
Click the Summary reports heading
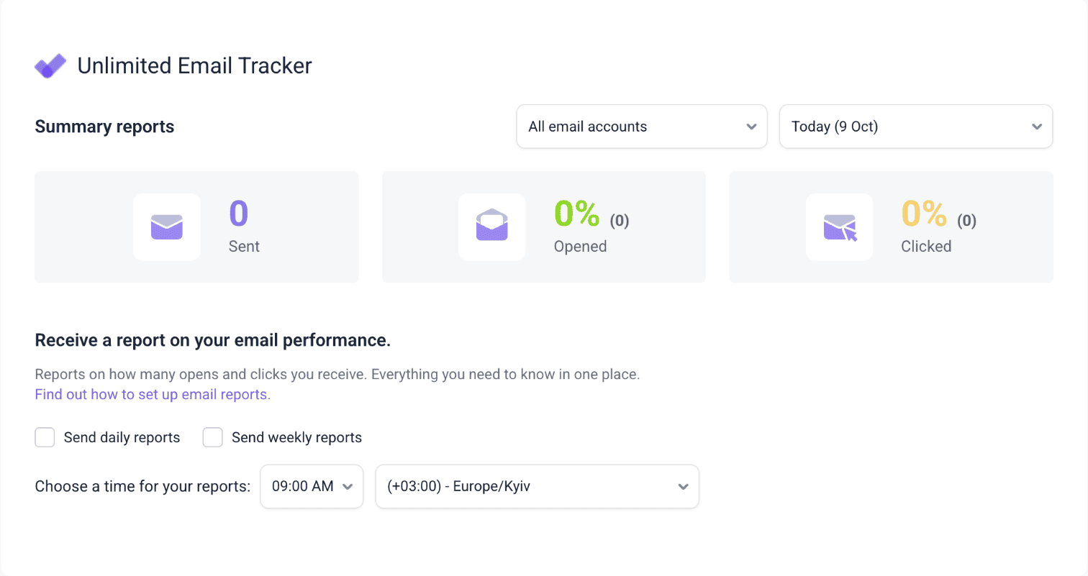104,127
